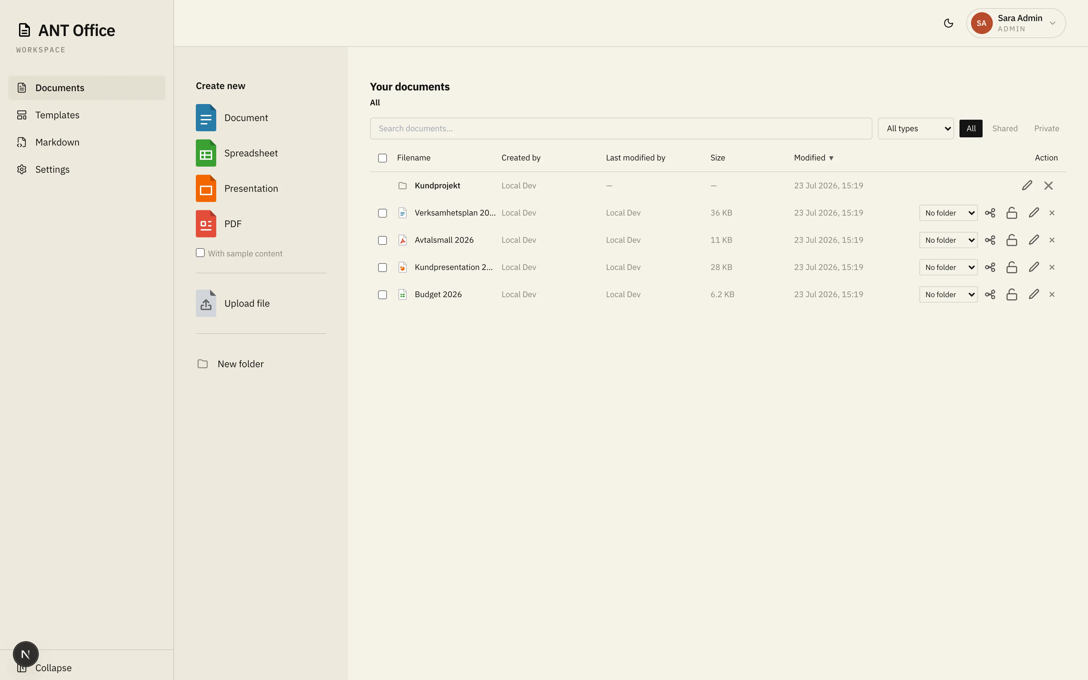This screenshot has width=1088, height=680.
Task: Create a new Document via blue icon
Action: pos(206,118)
